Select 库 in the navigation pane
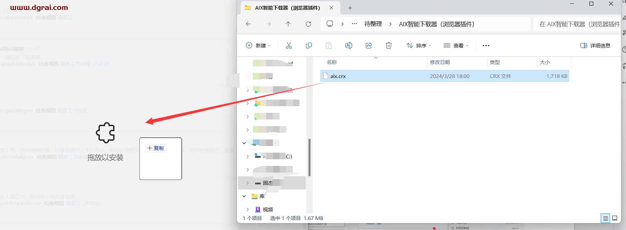This screenshot has height=230, width=626. 262,196
